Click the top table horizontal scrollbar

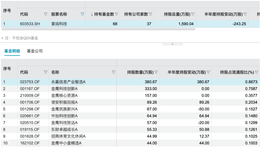coord(98,29)
